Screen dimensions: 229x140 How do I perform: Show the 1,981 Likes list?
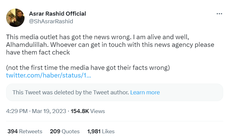[101, 131]
